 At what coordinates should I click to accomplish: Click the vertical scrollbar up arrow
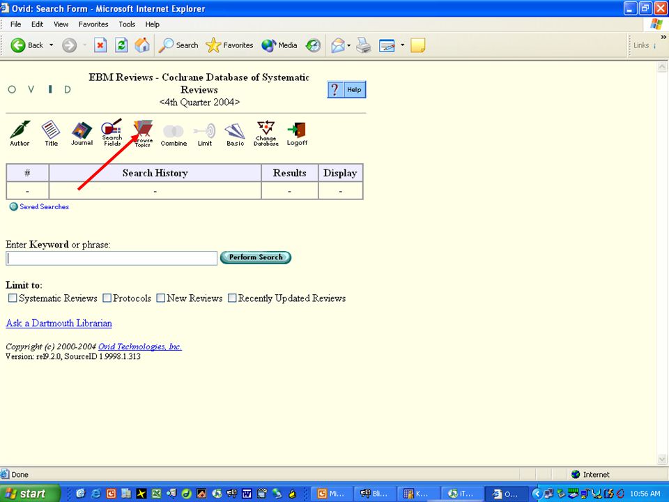(662, 66)
